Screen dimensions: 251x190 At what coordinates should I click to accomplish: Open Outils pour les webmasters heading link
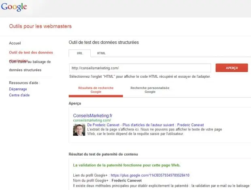tap(40, 26)
